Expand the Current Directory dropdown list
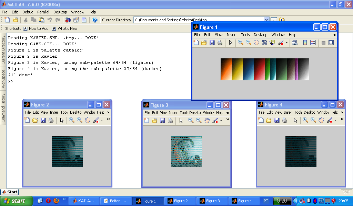This screenshot has width=353, height=206. pos(266,20)
